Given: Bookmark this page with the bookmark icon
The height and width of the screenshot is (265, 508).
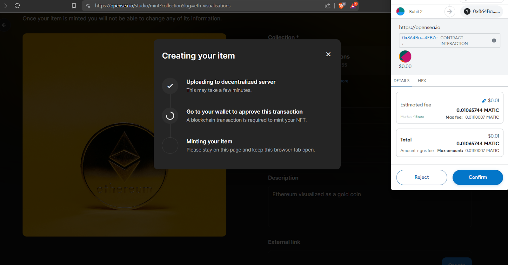Looking at the screenshot, I should click(x=74, y=6).
